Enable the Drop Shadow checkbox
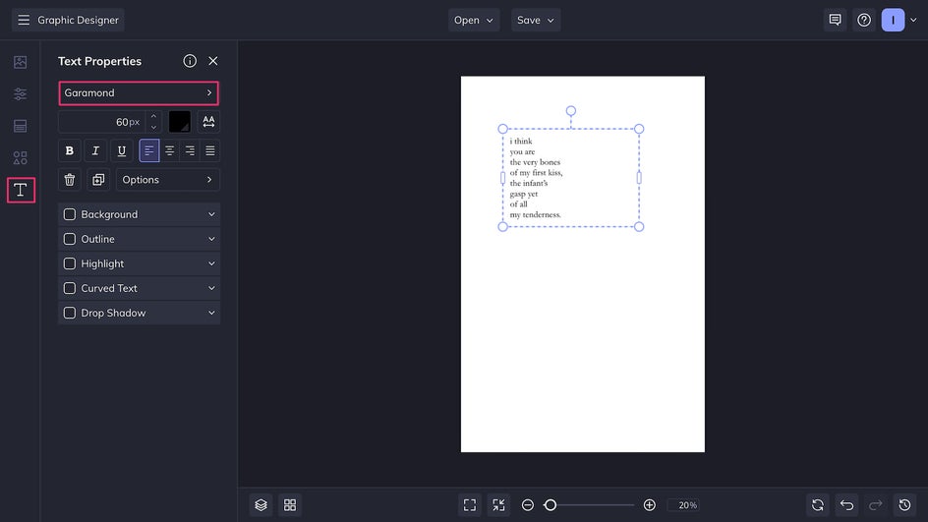This screenshot has height=522, width=928. tap(69, 313)
